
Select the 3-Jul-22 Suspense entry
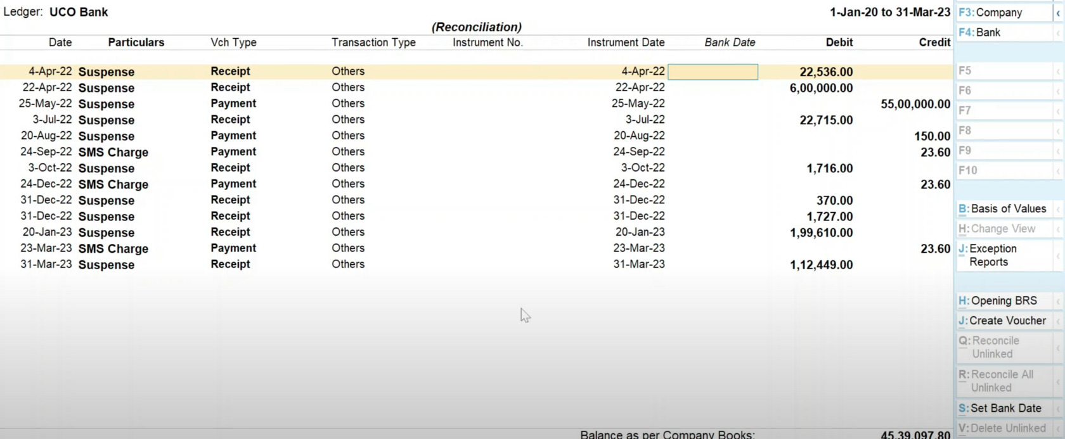tap(475, 120)
